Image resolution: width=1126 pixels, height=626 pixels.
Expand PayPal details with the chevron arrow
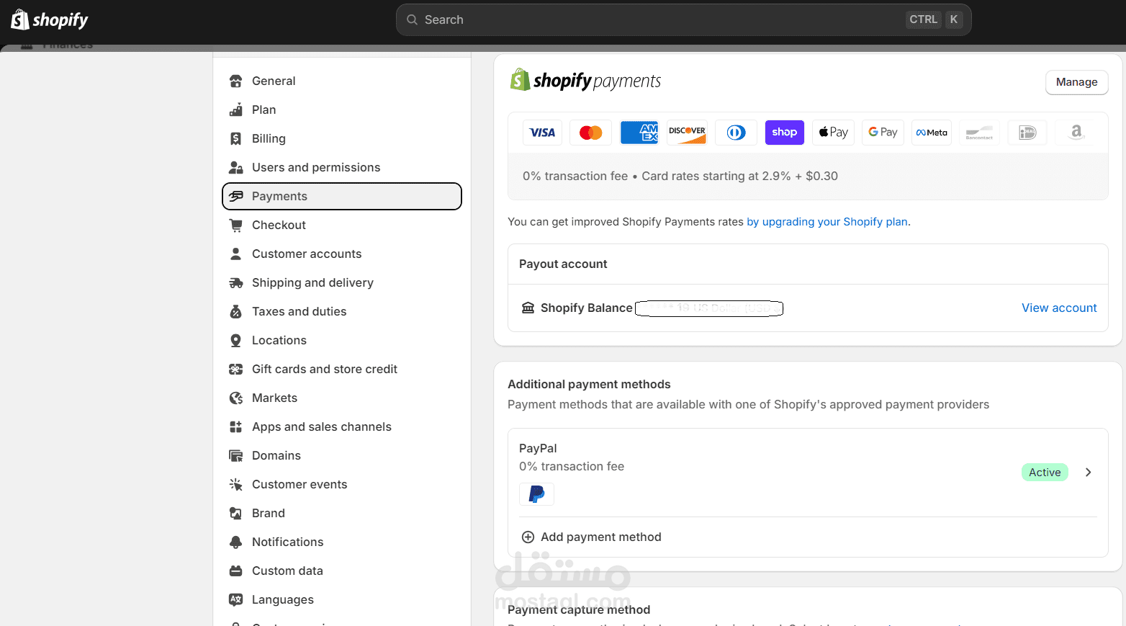pos(1088,473)
